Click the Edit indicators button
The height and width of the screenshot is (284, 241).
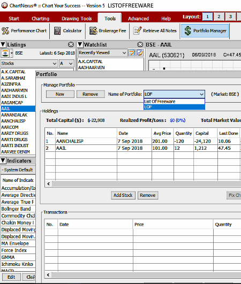pyautogui.click(x=11, y=277)
